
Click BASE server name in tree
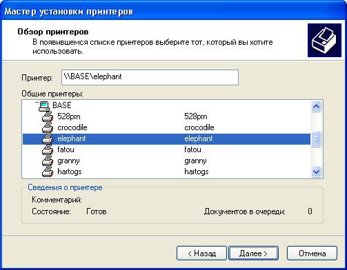[62, 105]
